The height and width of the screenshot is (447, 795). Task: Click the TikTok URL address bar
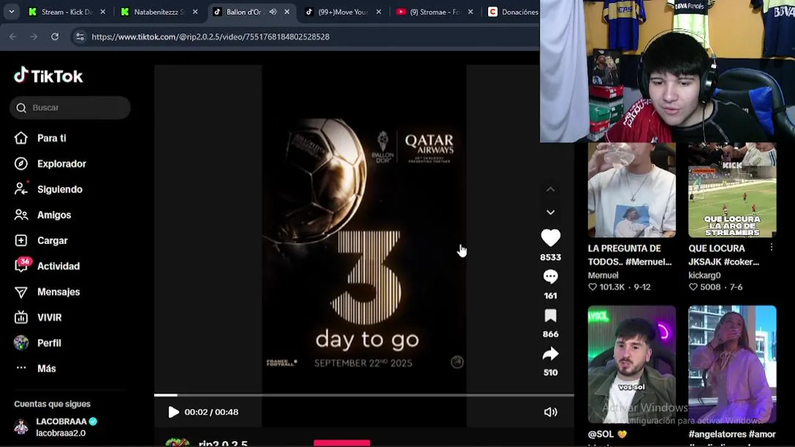click(x=211, y=37)
